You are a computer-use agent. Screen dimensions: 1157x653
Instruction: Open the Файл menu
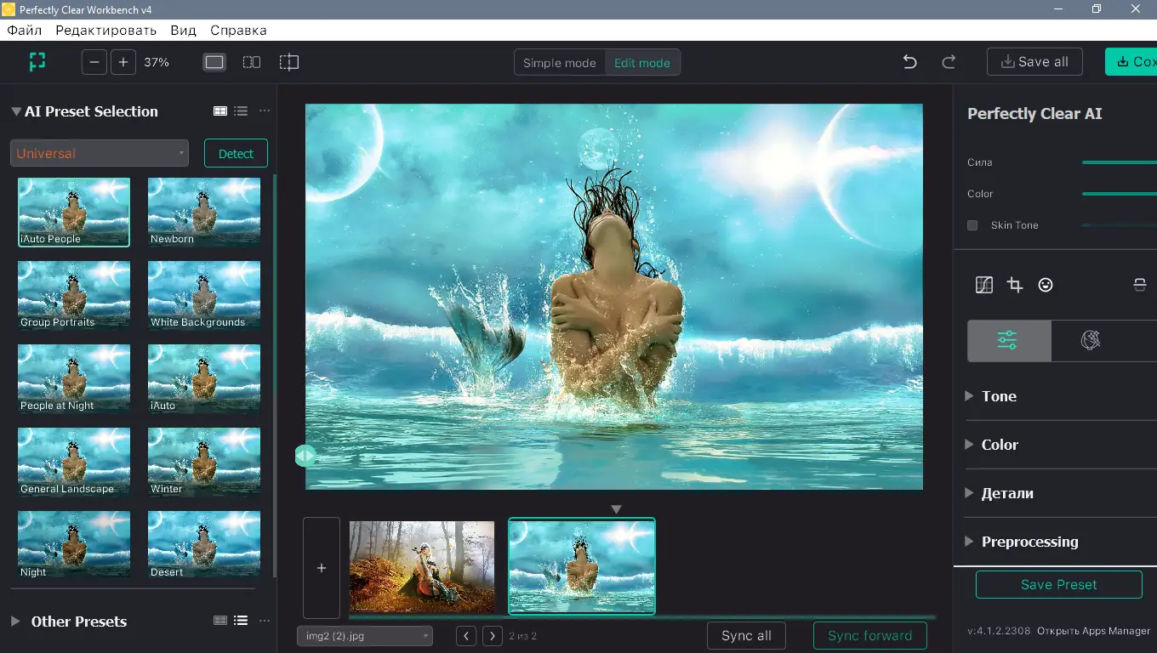(x=25, y=31)
